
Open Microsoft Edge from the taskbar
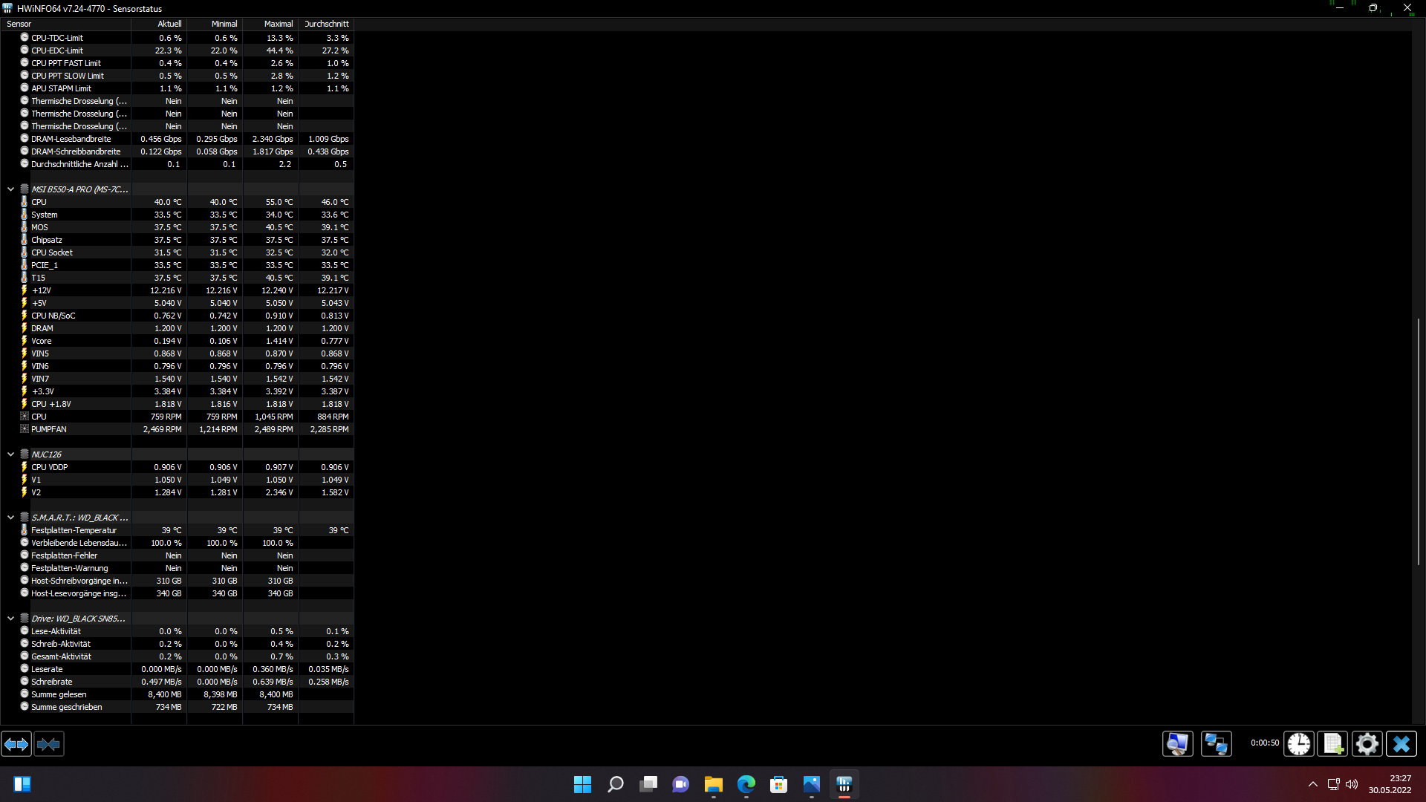pos(746,784)
